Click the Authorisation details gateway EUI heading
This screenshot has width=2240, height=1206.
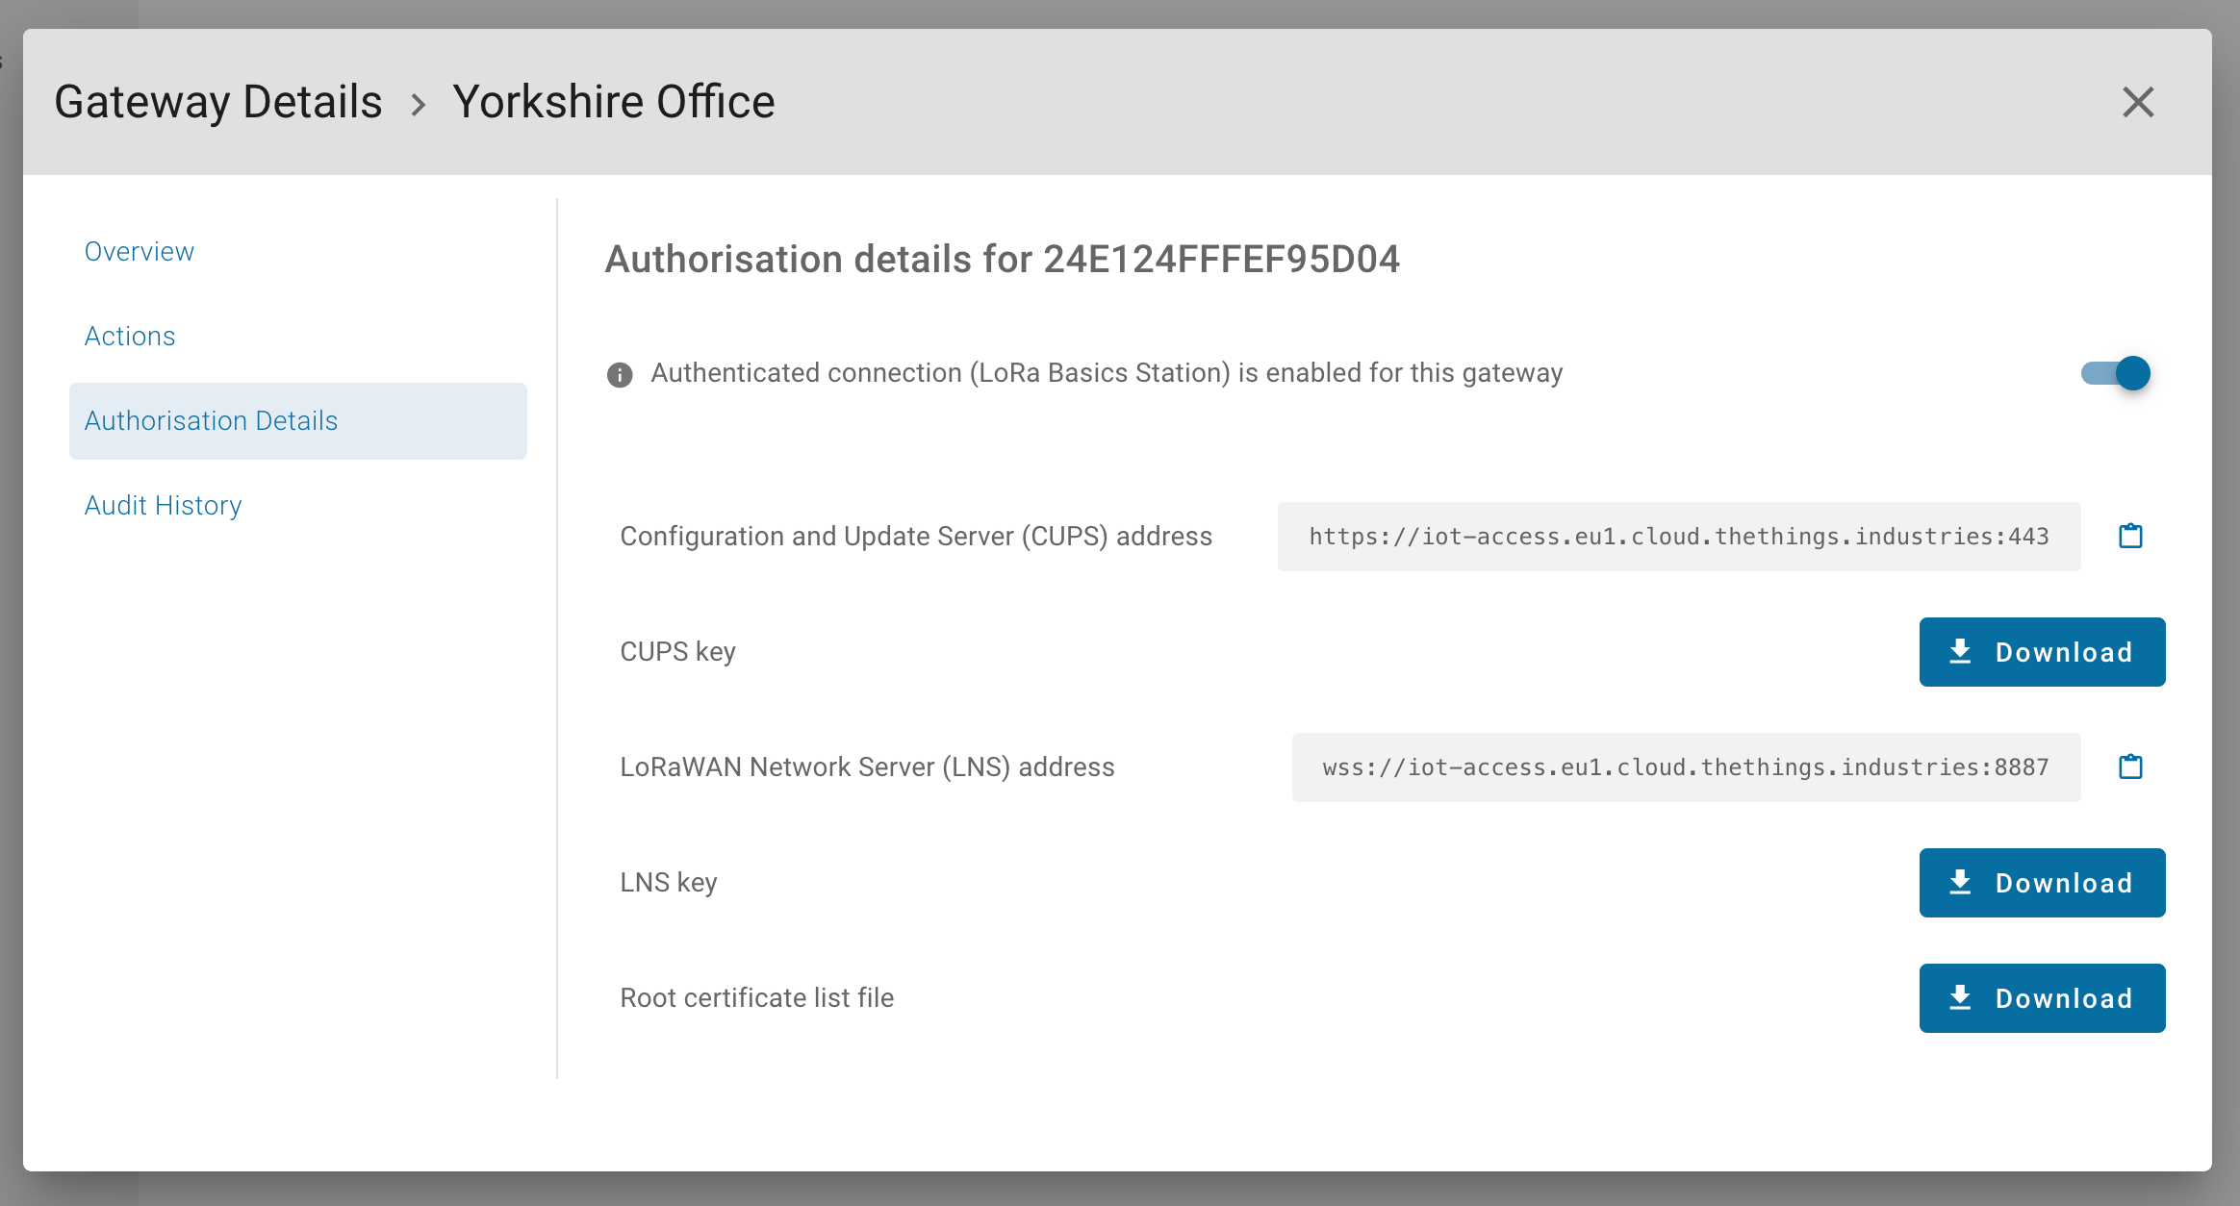click(x=1002, y=260)
